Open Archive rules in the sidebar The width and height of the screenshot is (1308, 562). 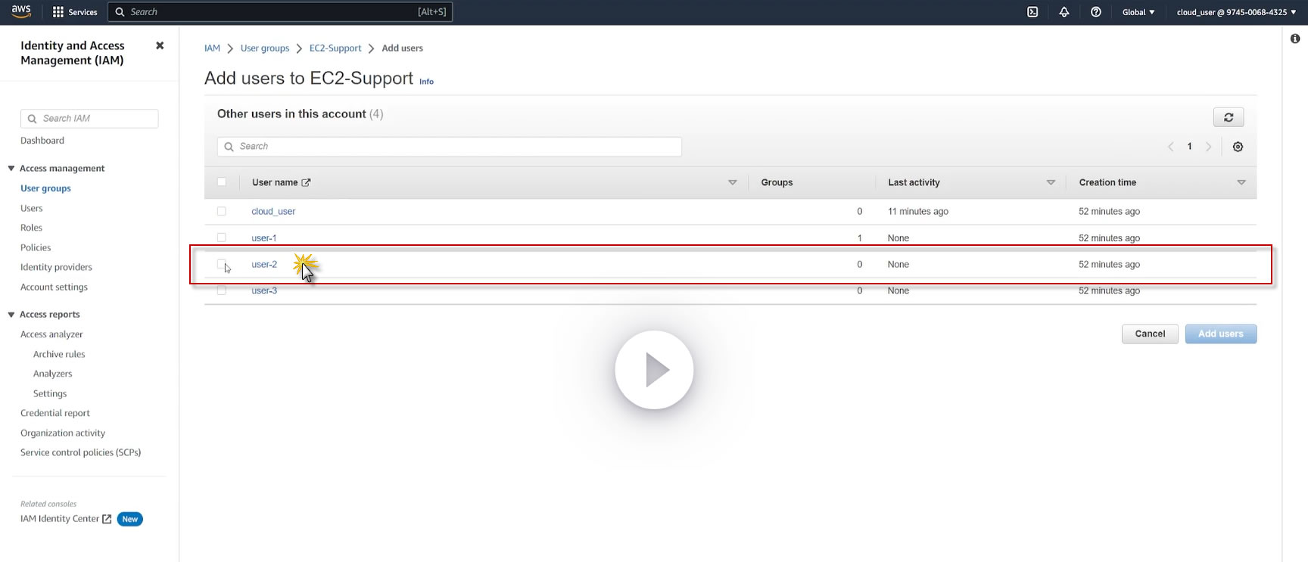pyautogui.click(x=59, y=354)
